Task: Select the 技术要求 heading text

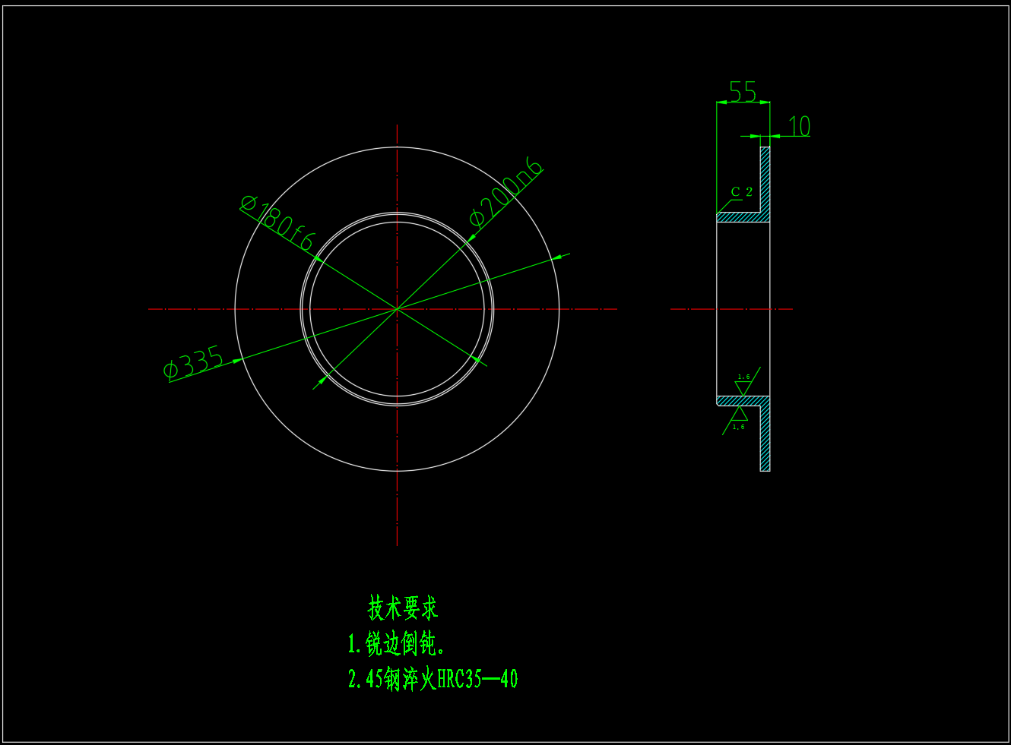Action: point(403,608)
